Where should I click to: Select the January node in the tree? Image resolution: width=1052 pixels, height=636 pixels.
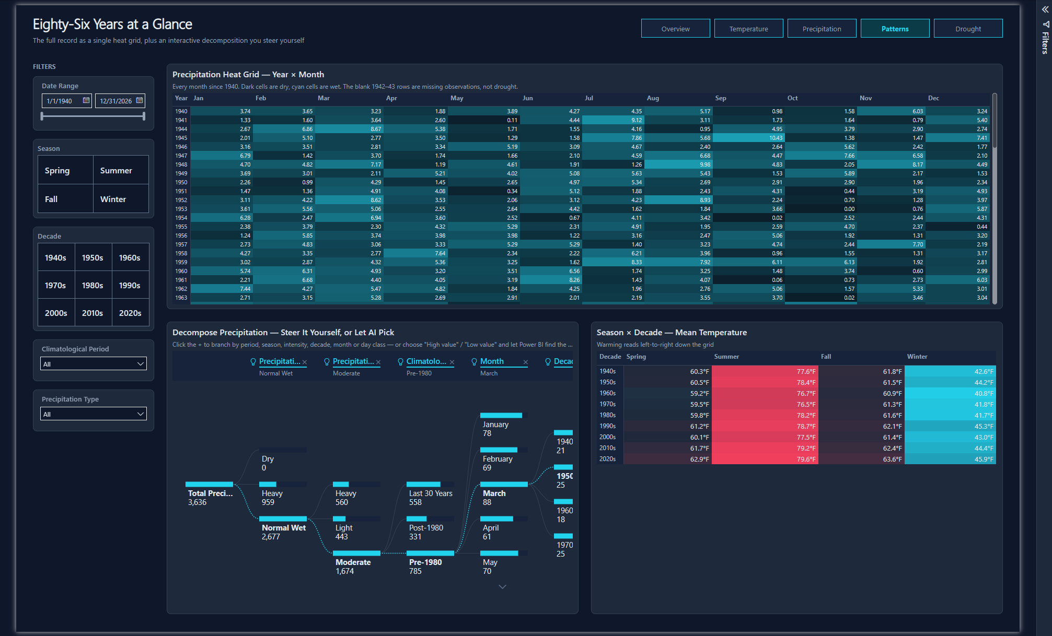pos(504,426)
